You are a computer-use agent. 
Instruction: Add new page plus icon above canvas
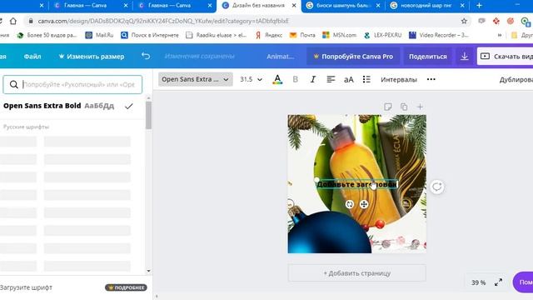click(420, 107)
